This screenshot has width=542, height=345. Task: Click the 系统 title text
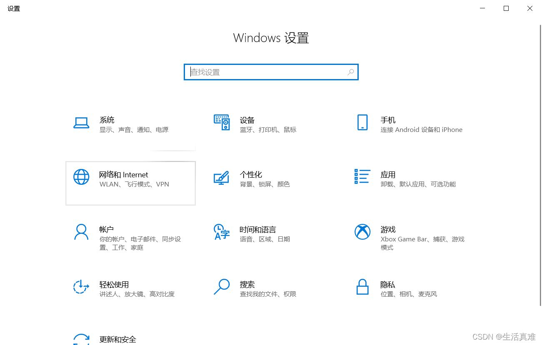click(x=107, y=120)
